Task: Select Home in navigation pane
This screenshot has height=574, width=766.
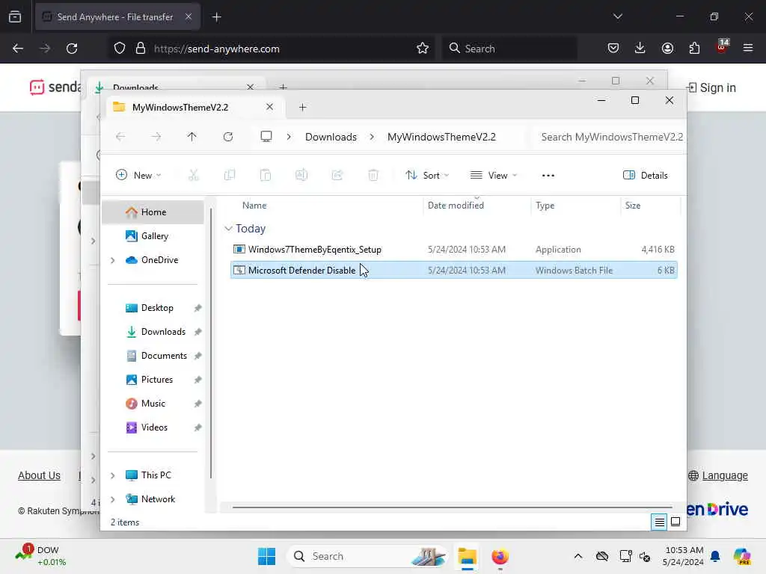Action: click(153, 212)
